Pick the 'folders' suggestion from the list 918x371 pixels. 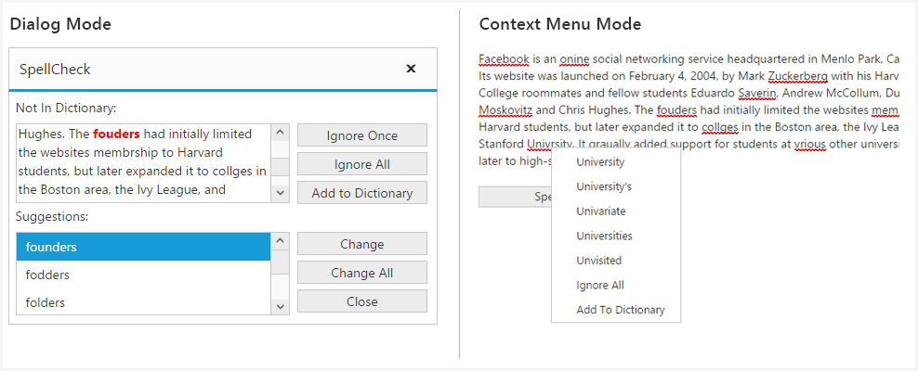tap(144, 302)
